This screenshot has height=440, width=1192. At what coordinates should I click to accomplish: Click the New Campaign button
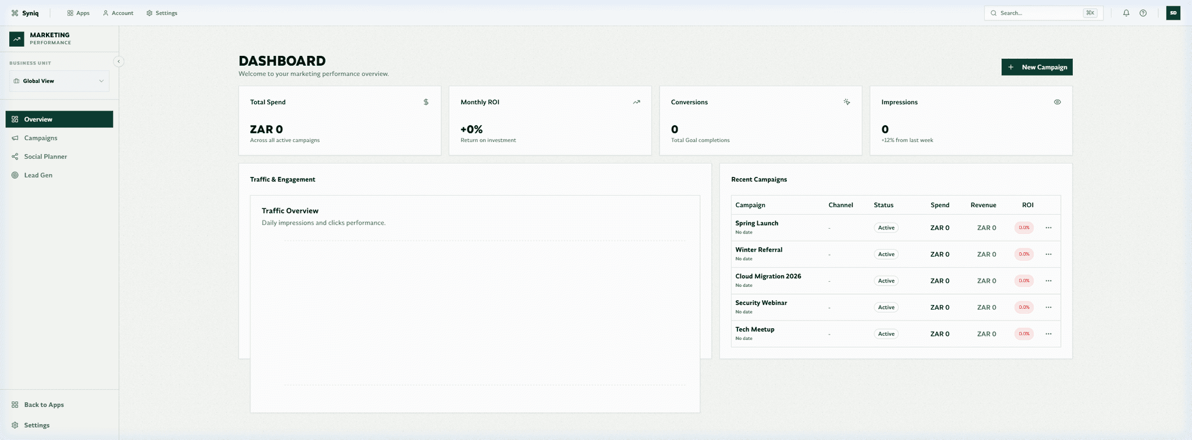1037,67
